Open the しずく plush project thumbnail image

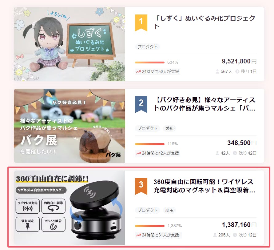pos(69,44)
